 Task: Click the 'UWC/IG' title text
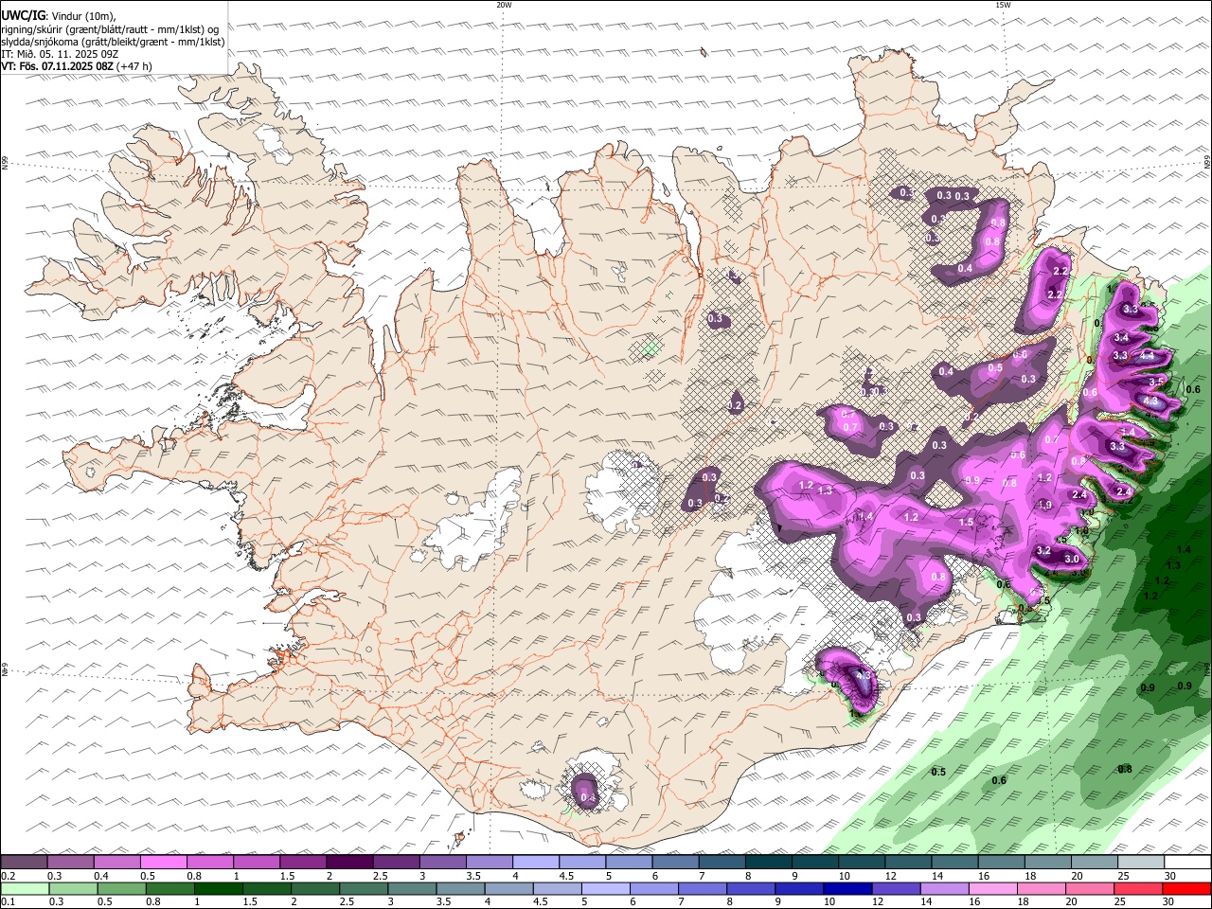pos(22,16)
